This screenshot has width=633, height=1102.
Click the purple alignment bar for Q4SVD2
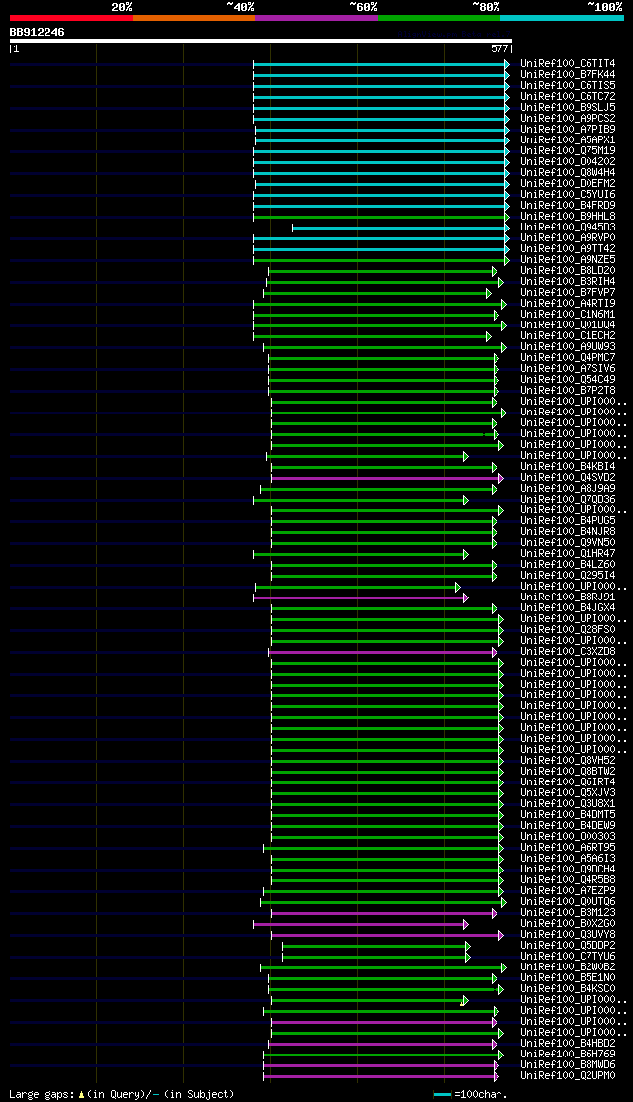[387, 478]
